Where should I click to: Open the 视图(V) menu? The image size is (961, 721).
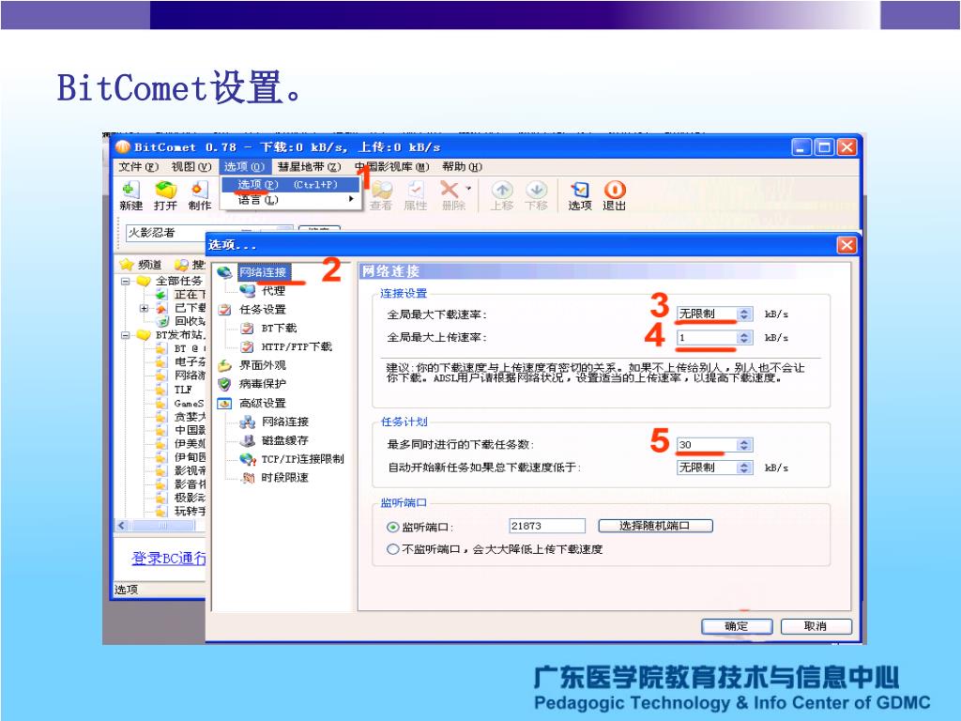(x=191, y=167)
